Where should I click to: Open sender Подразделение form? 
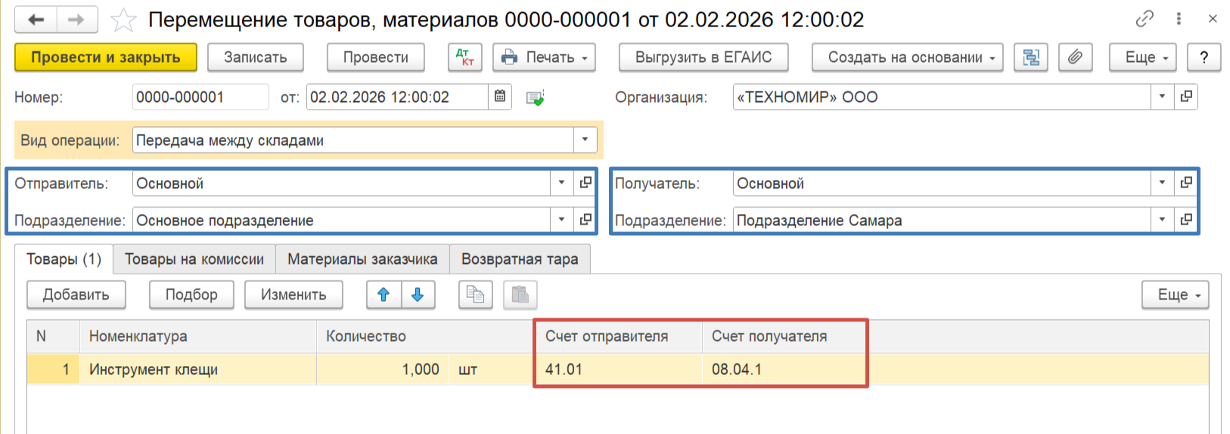coord(585,220)
